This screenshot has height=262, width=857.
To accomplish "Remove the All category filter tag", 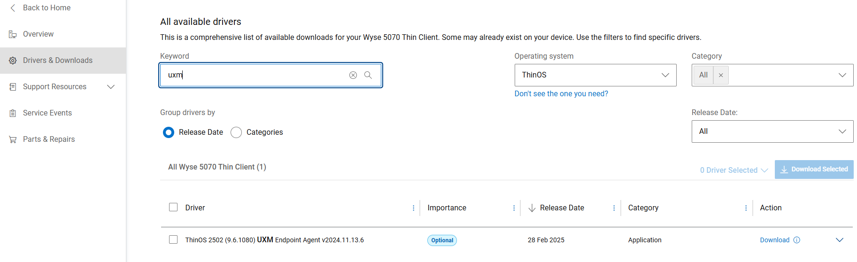I will (721, 75).
